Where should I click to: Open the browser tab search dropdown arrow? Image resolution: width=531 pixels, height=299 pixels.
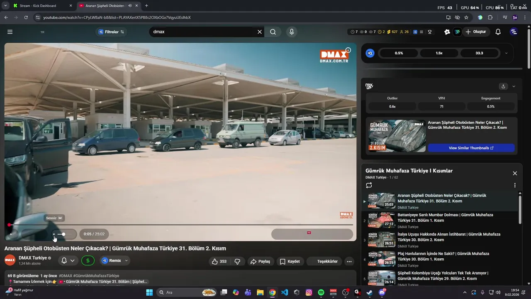coord(5,6)
